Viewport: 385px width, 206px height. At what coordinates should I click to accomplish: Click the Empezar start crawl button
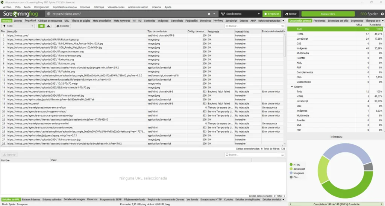(x=271, y=14)
